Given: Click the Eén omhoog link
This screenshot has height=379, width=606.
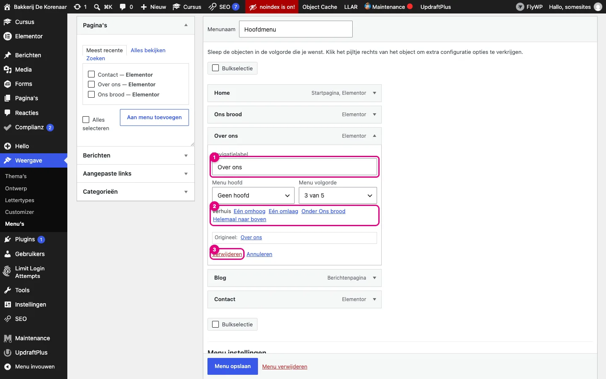Looking at the screenshot, I should (x=250, y=211).
